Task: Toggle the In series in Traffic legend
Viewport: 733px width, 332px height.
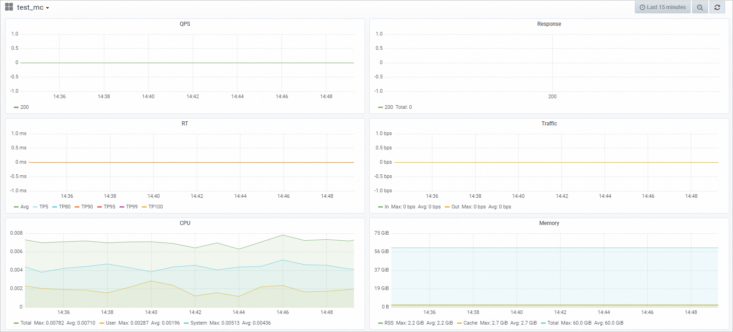Action: pos(387,207)
